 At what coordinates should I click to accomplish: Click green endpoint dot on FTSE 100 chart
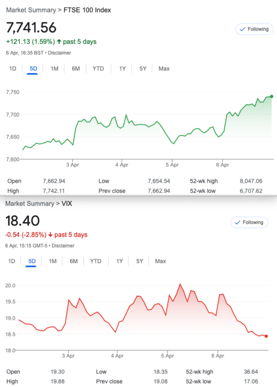point(272,96)
